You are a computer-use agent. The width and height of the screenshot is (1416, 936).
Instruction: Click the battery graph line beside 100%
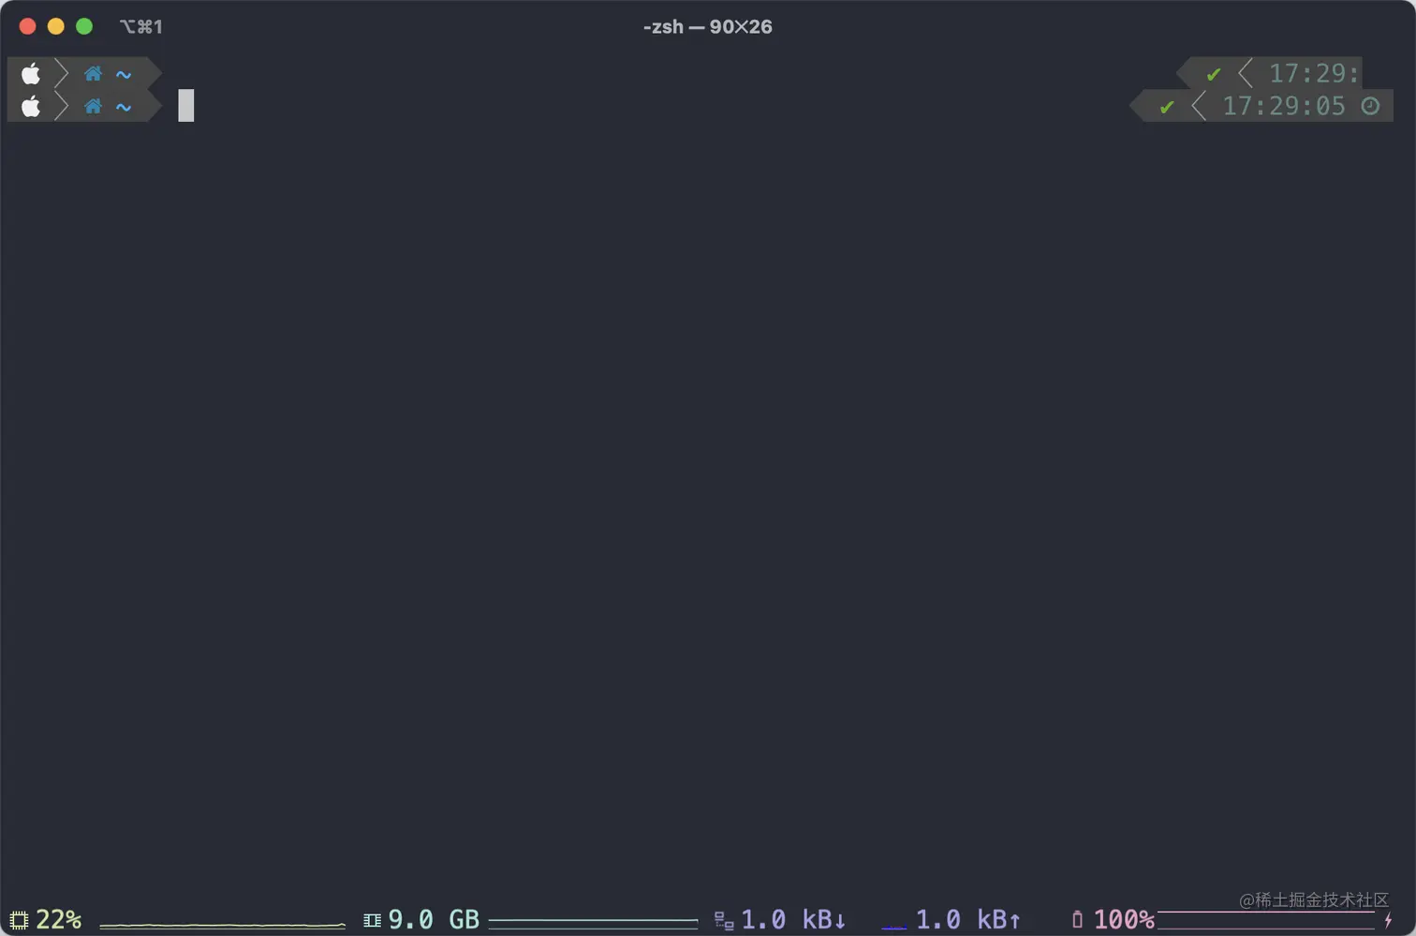coord(1266,920)
